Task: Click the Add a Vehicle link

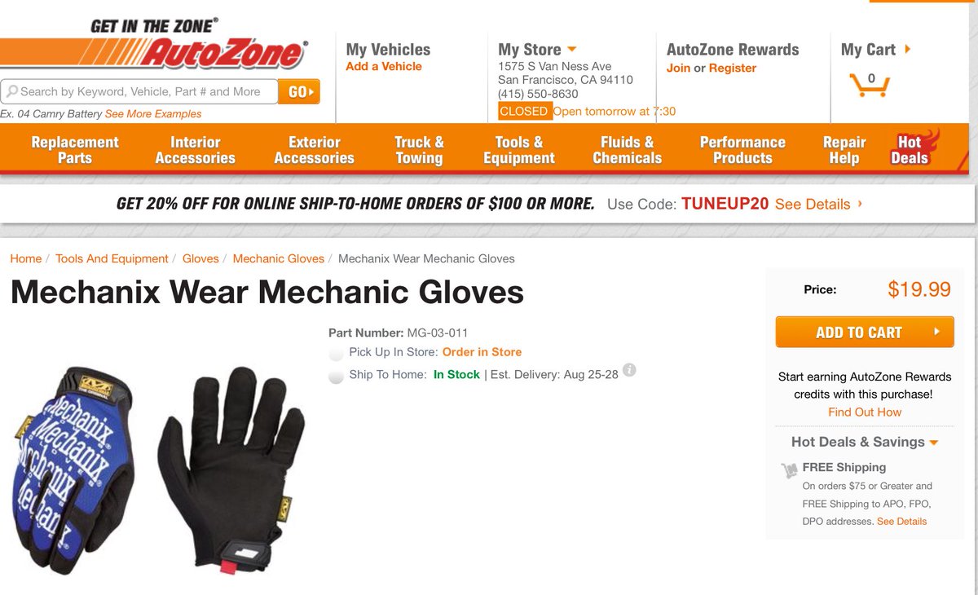Action: (x=384, y=66)
